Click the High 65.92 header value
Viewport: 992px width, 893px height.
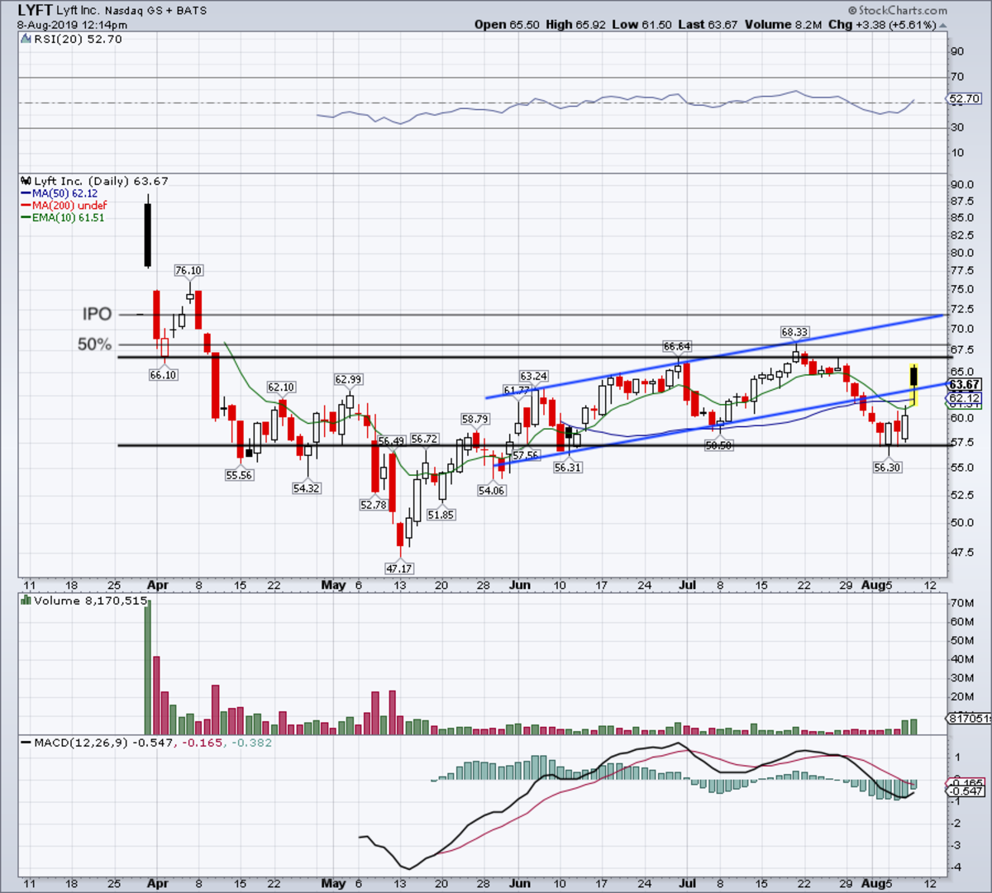[575, 25]
